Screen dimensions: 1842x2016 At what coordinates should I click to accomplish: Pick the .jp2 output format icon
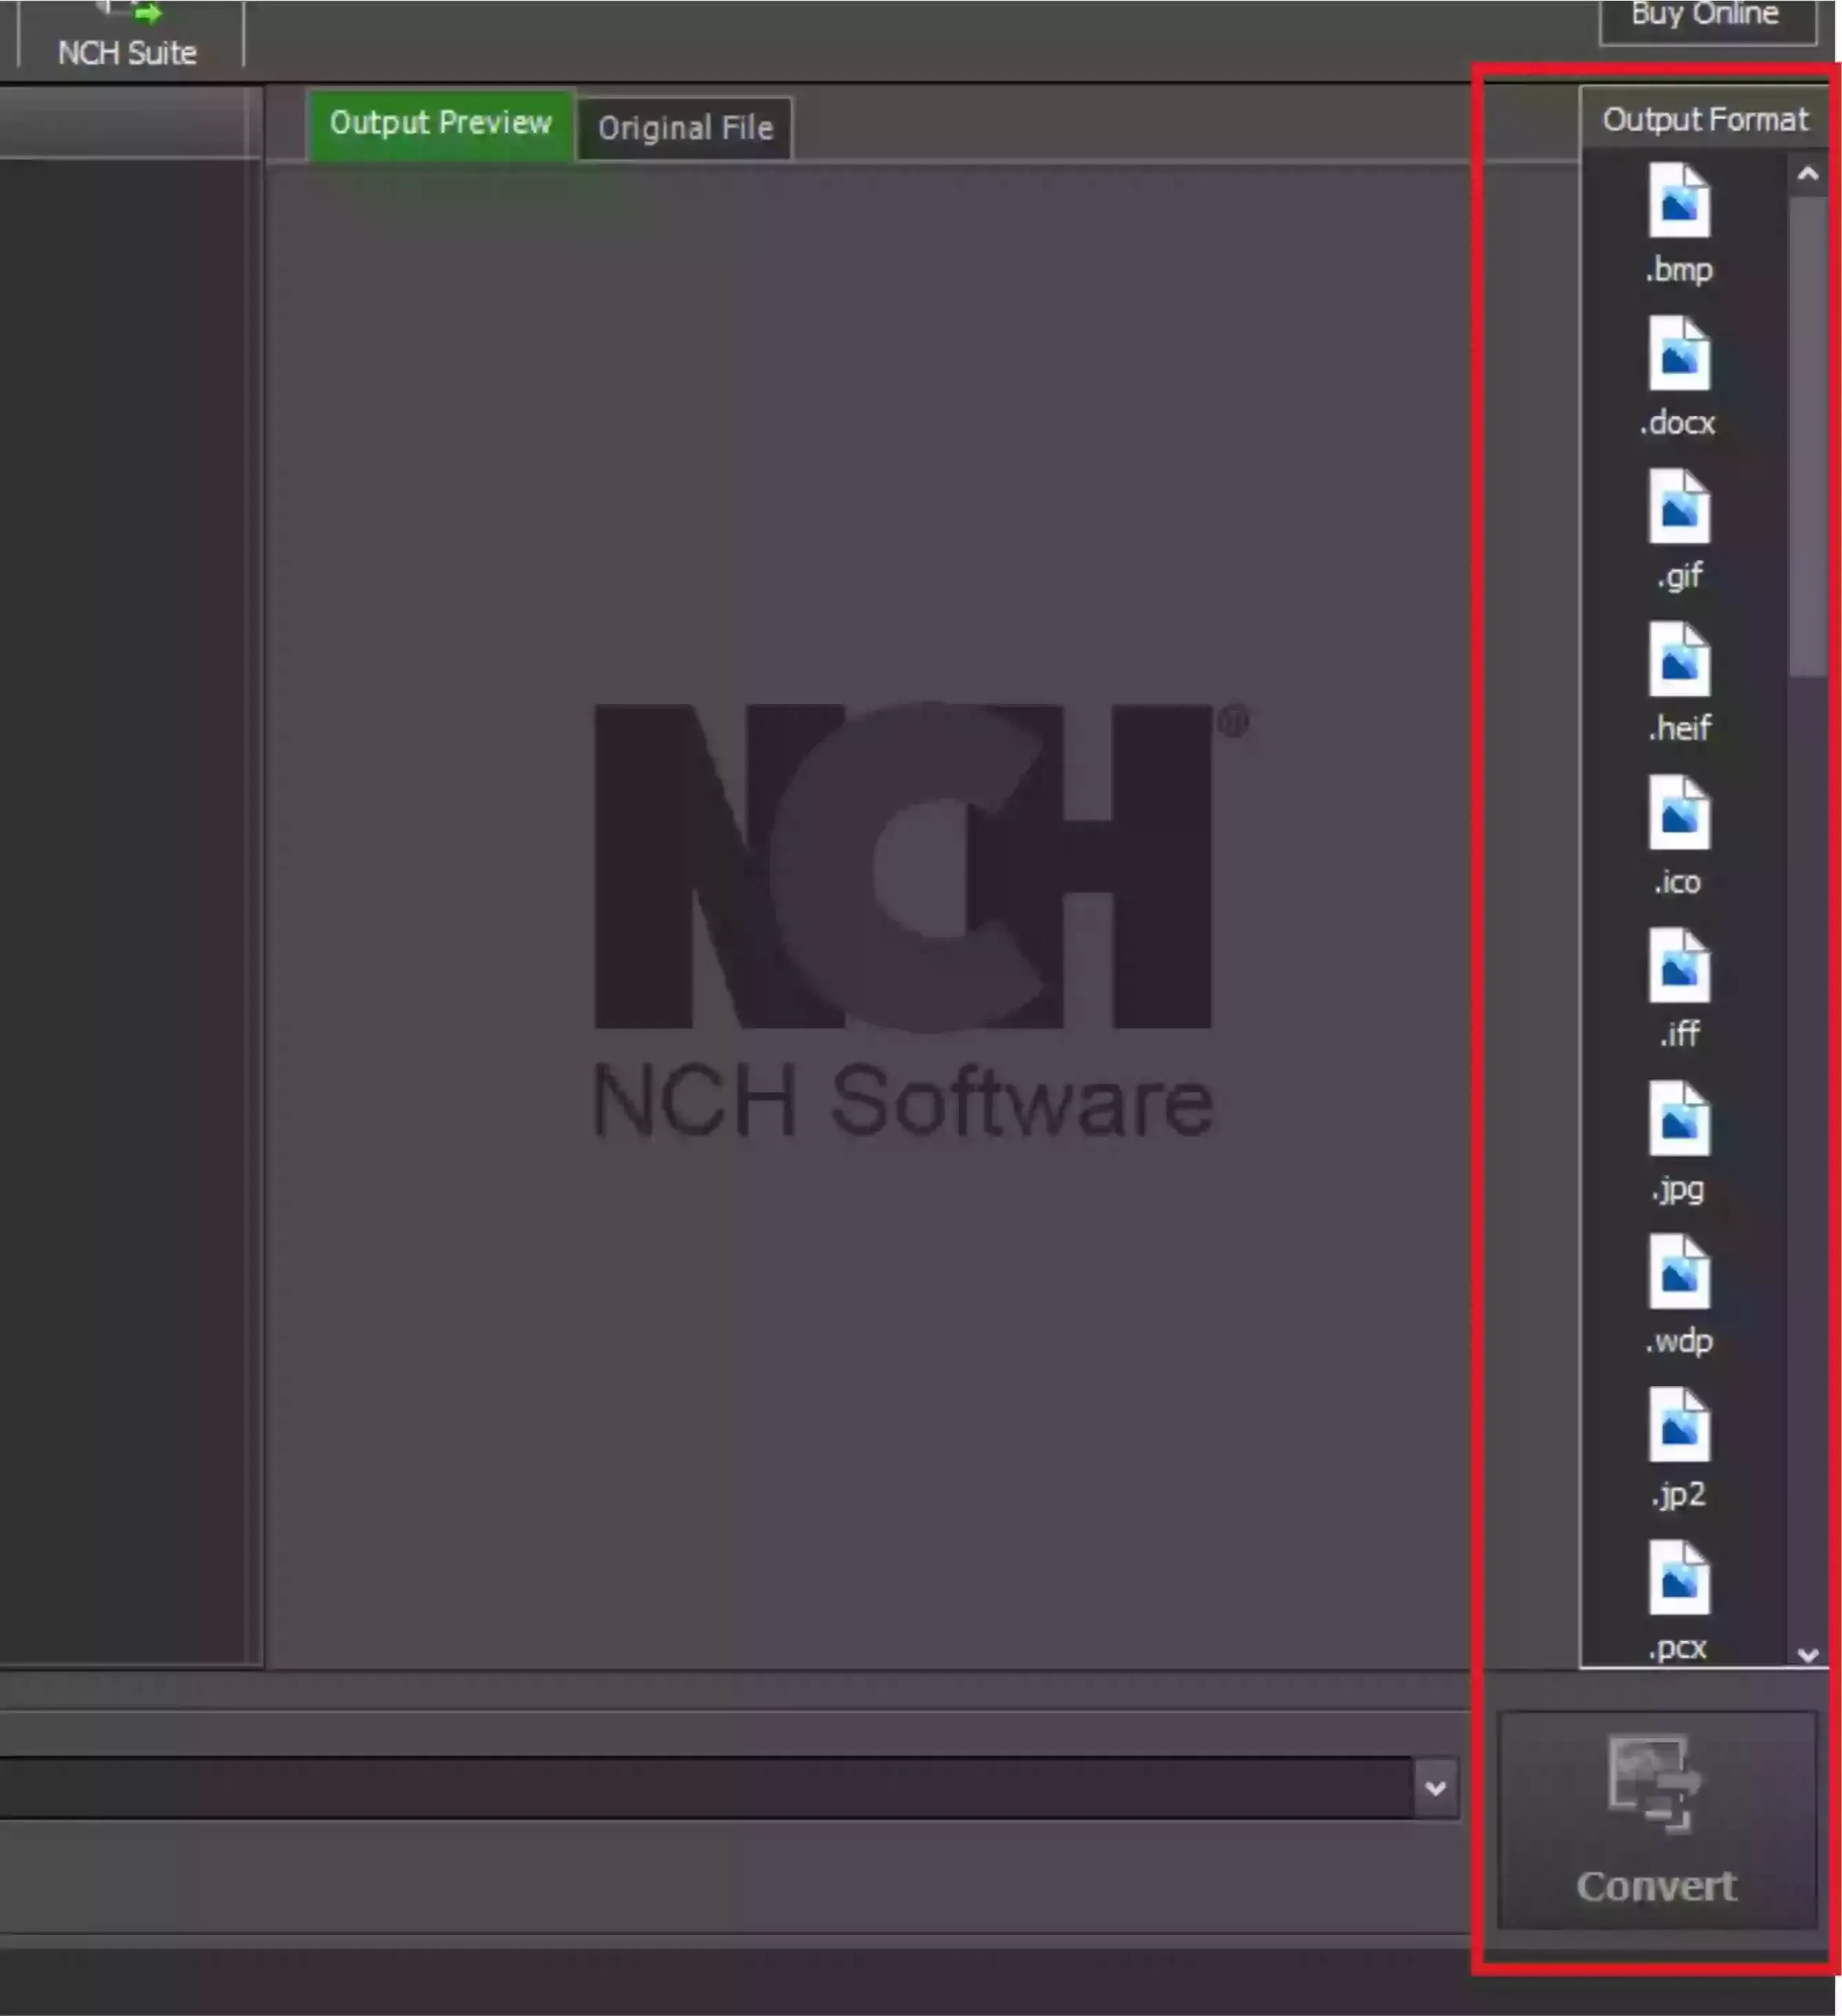[x=1679, y=1426]
